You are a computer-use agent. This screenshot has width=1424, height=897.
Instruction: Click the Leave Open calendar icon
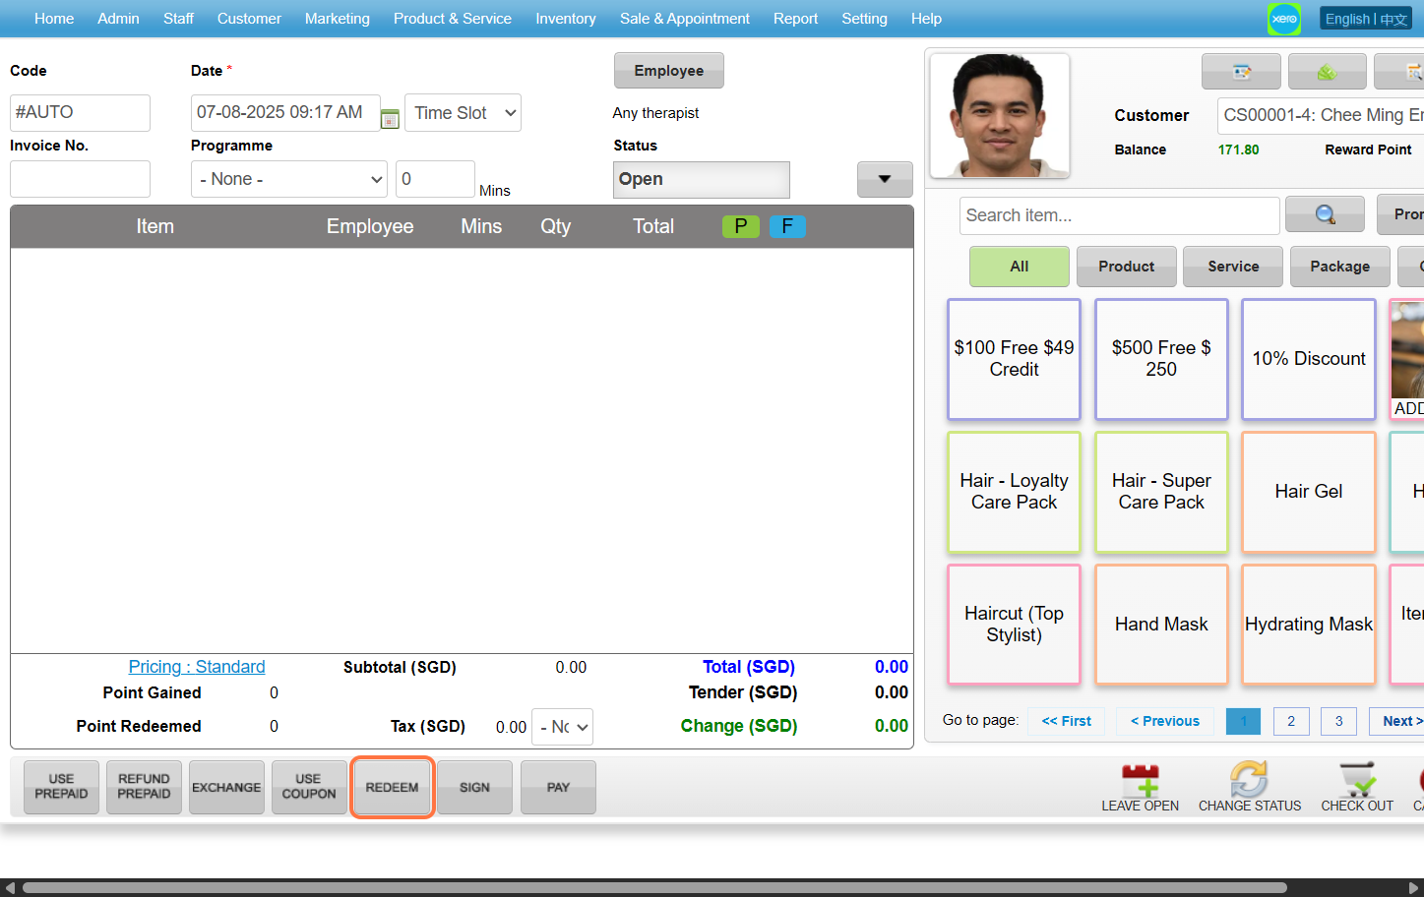point(1140,781)
